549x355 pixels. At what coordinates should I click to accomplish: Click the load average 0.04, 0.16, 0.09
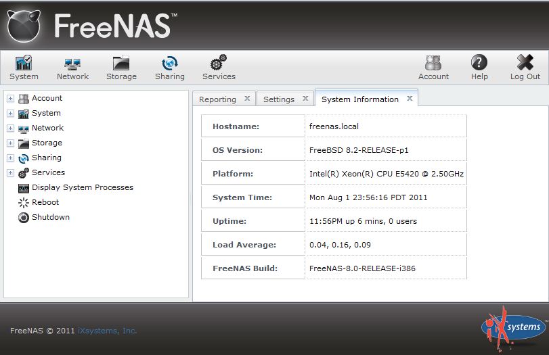[x=340, y=245]
